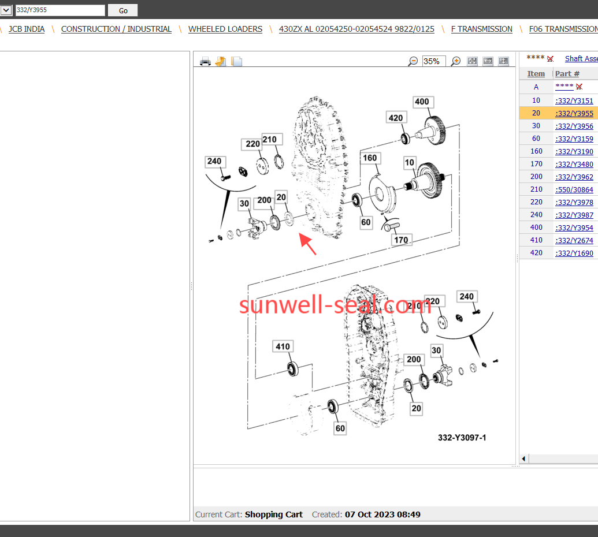Image resolution: width=598 pixels, height=537 pixels.
Task: Go to CONSTRUCTION / INDUSTRIAL breadcrumb
Action: pos(116,29)
